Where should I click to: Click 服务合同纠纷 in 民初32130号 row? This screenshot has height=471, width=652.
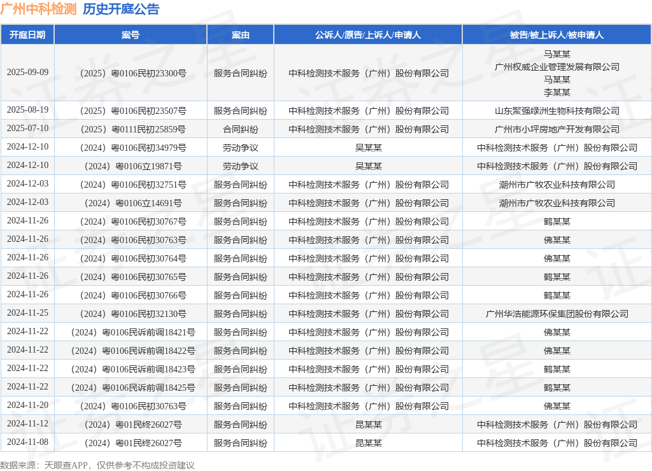[x=240, y=314]
